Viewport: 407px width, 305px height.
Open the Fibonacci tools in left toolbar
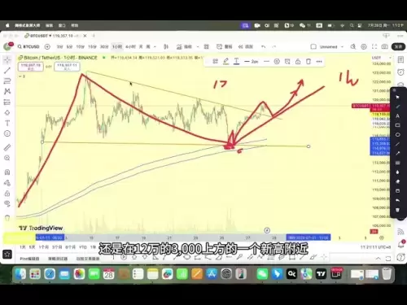tap(7, 81)
